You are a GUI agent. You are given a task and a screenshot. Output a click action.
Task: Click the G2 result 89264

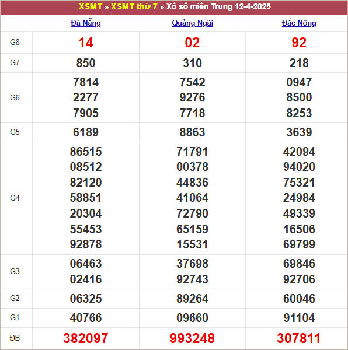pyautogui.click(x=192, y=299)
